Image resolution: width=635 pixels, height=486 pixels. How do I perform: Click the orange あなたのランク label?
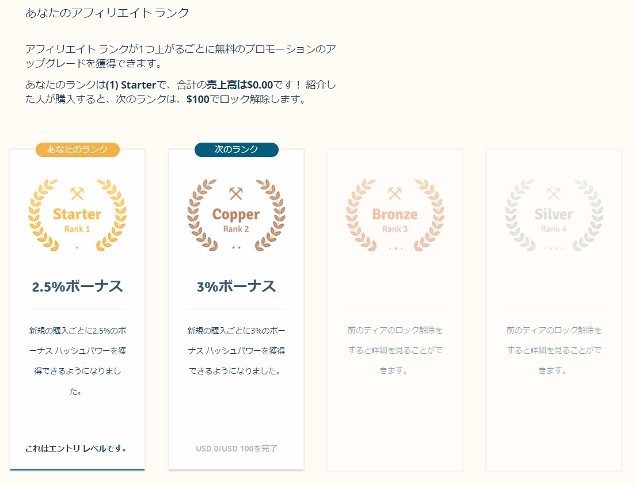pos(77,150)
